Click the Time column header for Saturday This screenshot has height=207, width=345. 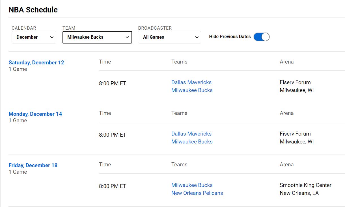tap(105, 62)
